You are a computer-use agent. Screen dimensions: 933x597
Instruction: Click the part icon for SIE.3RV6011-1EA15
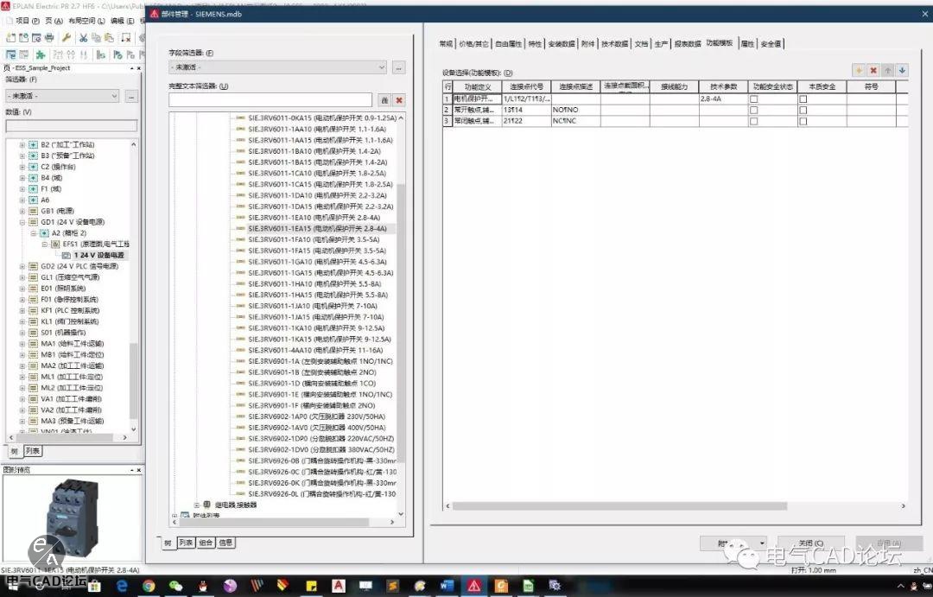240,229
